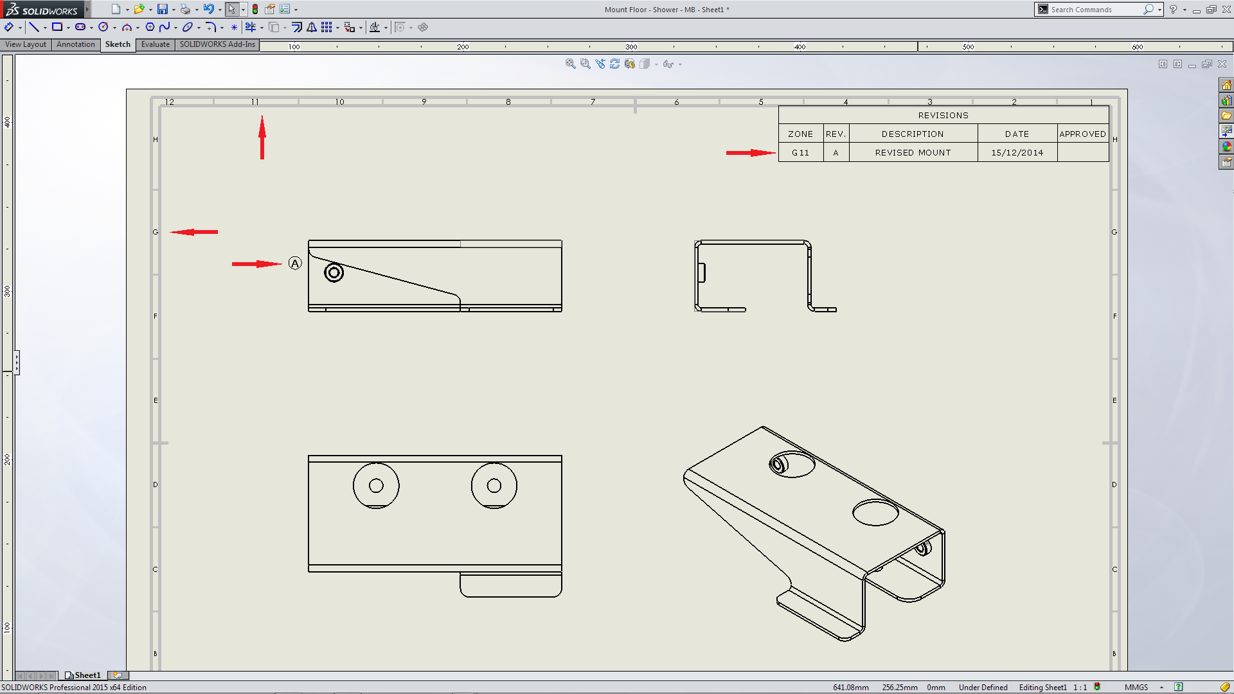Toggle the left panel expand handle

coord(17,362)
